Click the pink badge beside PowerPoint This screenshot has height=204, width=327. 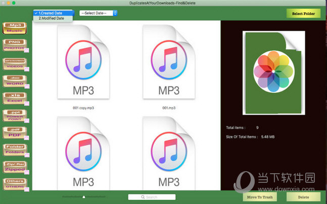click(x=27, y=121)
